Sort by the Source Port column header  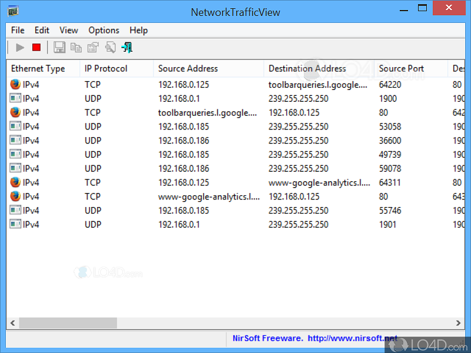click(402, 68)
